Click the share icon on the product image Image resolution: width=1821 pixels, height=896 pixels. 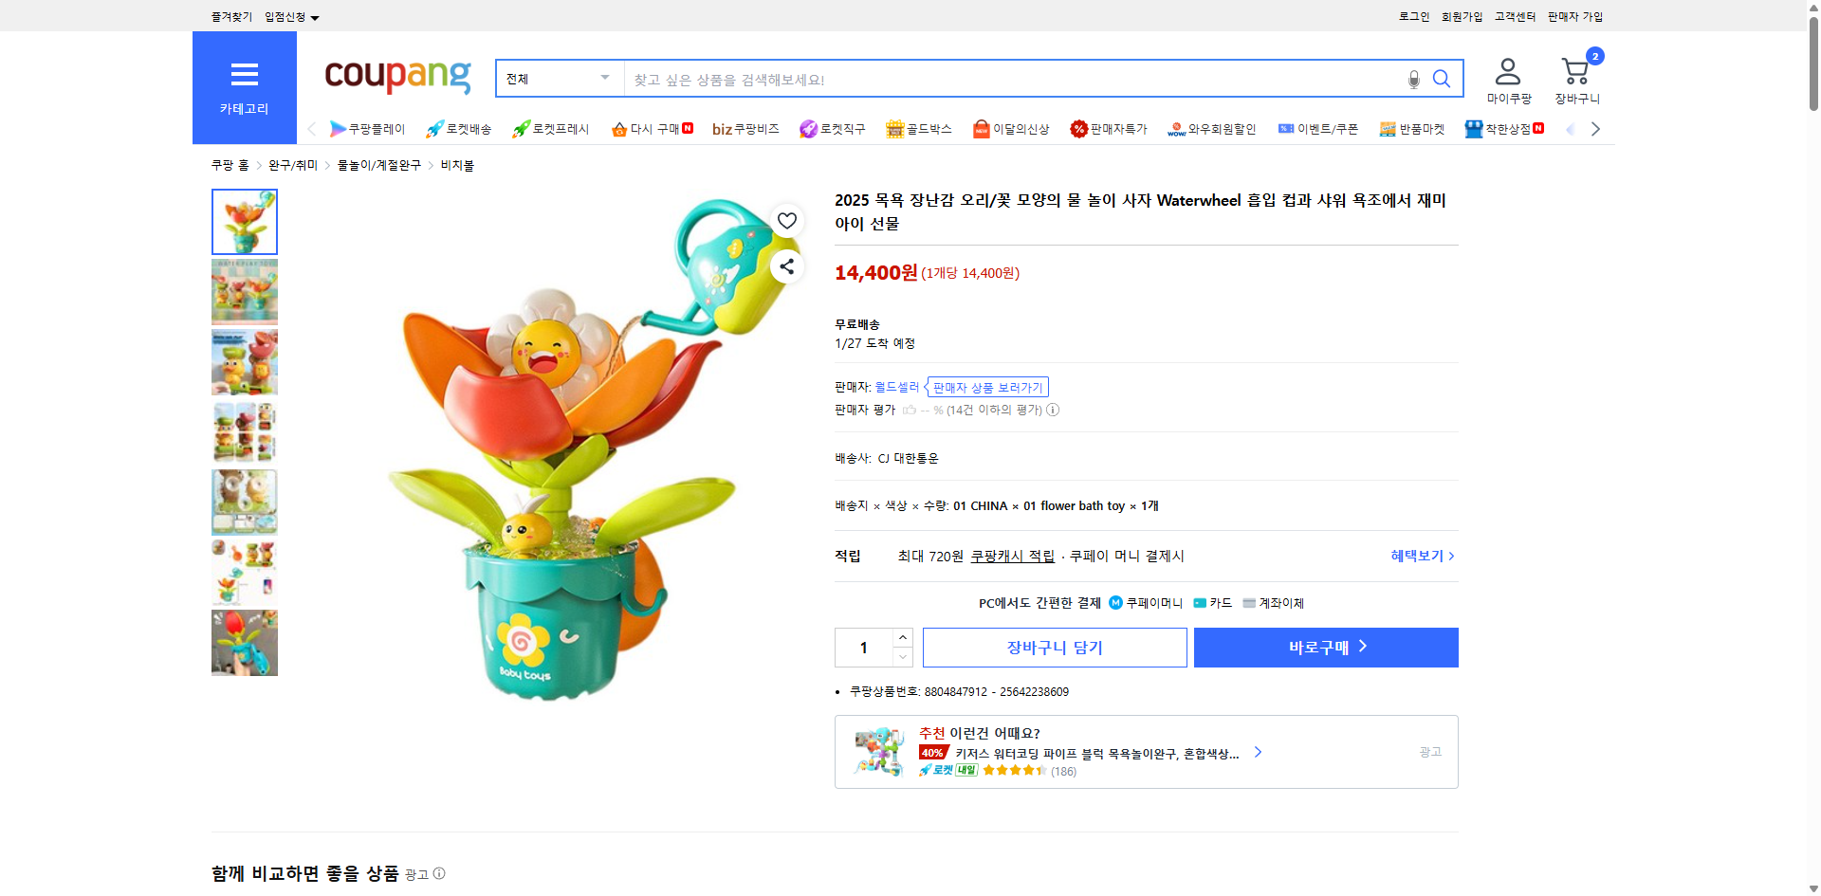point(786,266)
